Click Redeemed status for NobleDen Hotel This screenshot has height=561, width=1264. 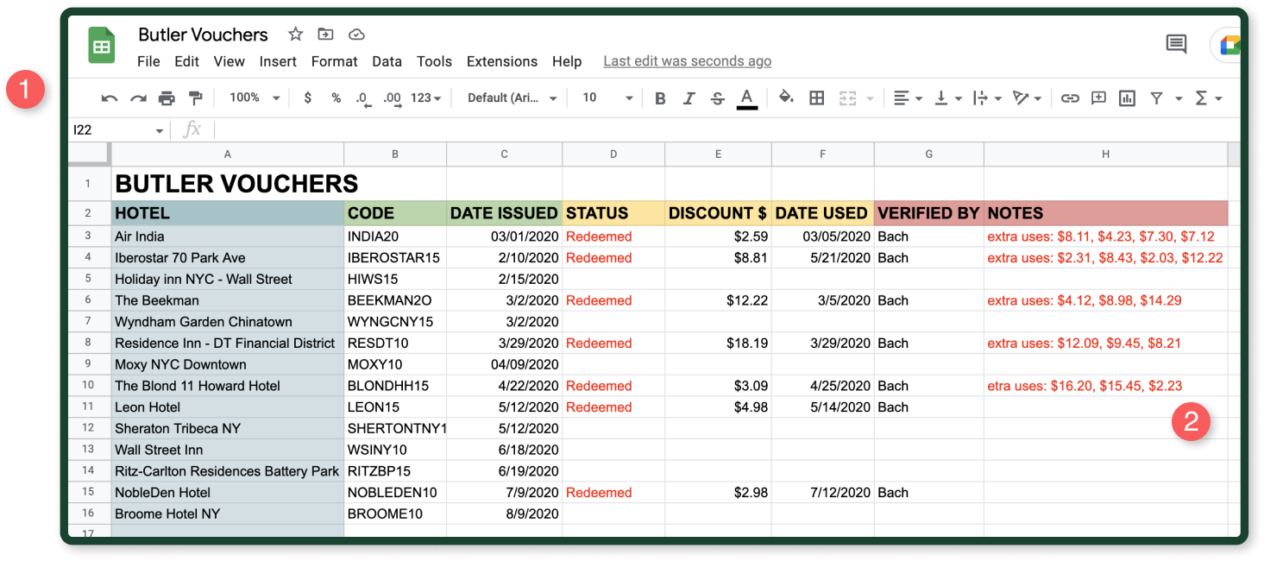613,493
